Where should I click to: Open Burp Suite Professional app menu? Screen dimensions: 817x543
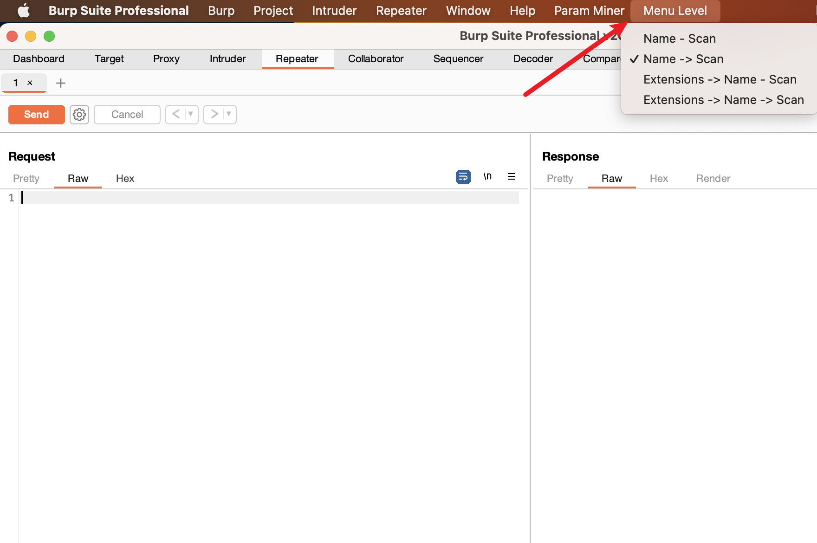(x=118, y=11)
